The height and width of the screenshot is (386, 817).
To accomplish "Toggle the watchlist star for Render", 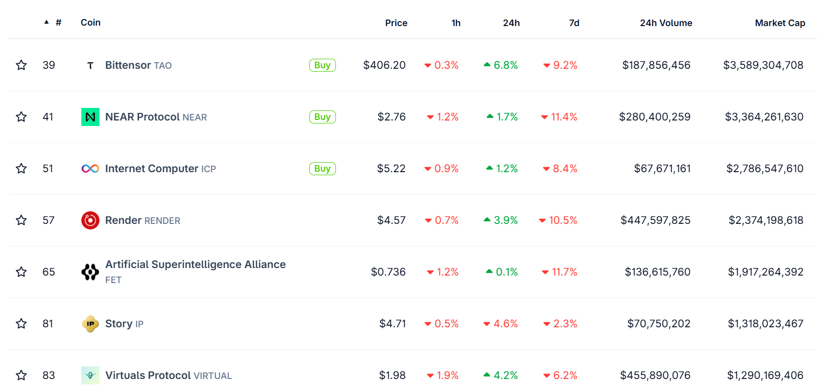I will tap(21, 220).
